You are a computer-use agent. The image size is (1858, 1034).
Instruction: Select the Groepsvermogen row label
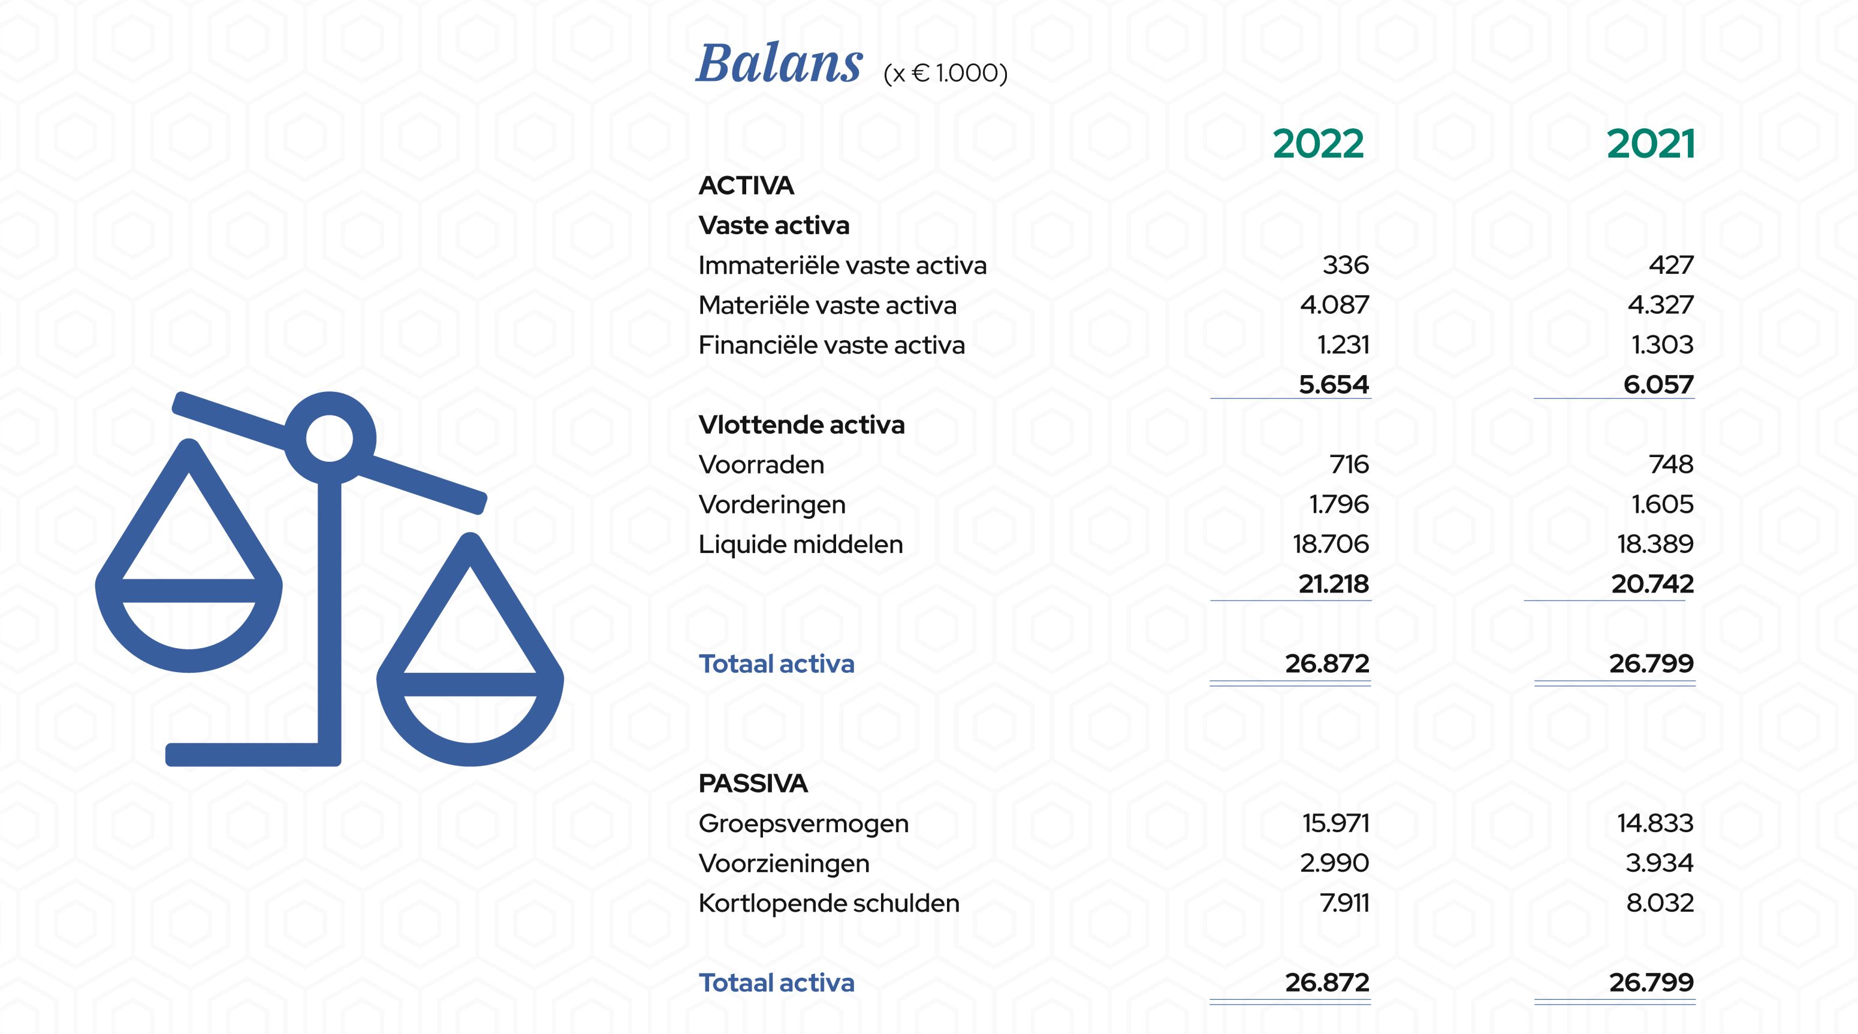click(x=803, y=824)
